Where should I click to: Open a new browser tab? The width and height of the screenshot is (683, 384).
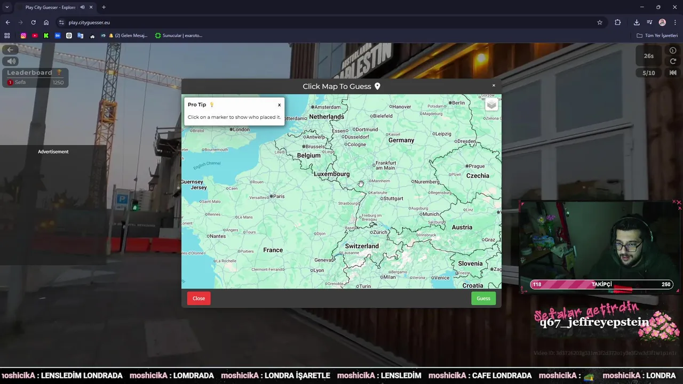104,7
